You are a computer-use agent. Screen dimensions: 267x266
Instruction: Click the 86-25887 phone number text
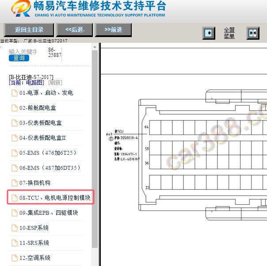(54, 52)
